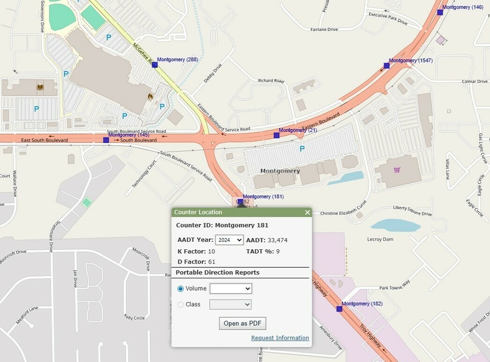Viewport: 490px width, 362px height.
Task: Expand the Volume direction dropdown
Action: pos(231,289)
